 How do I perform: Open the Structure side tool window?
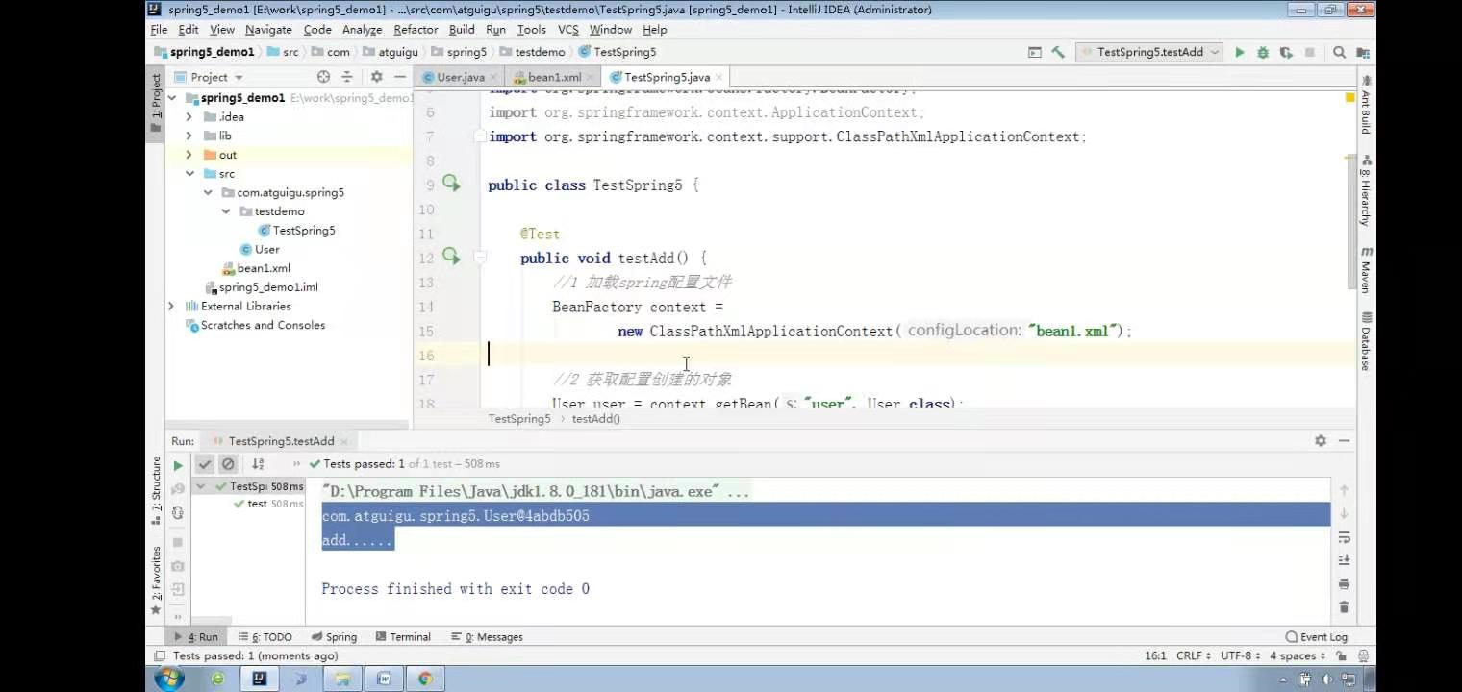[x=155, y=490]
